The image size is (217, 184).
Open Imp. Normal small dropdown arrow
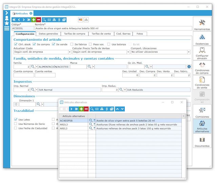click(x=37, y=90)
